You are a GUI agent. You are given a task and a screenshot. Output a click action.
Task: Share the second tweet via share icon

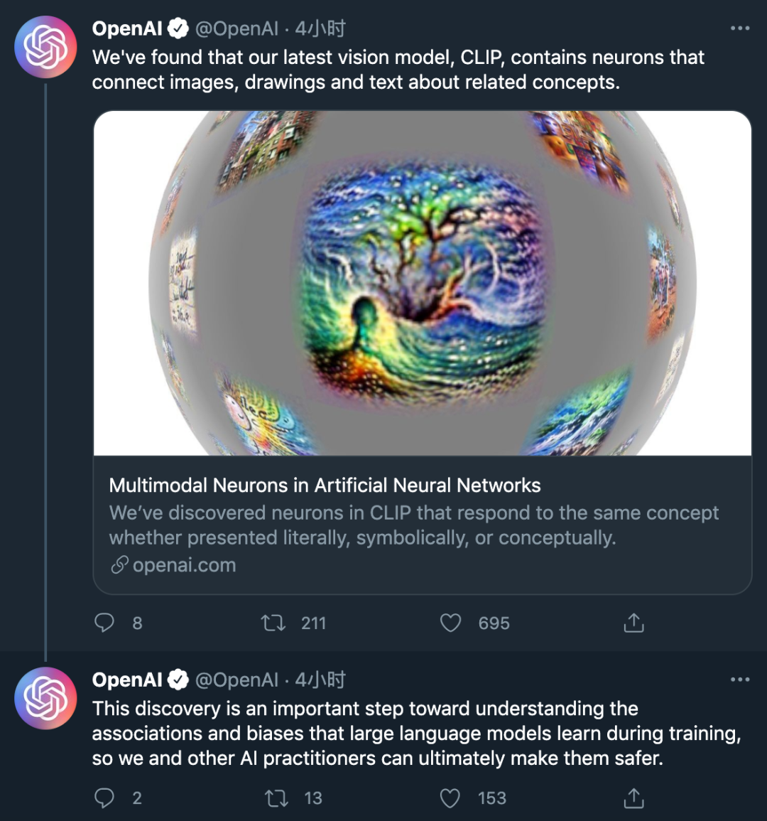tap(633, 798)
